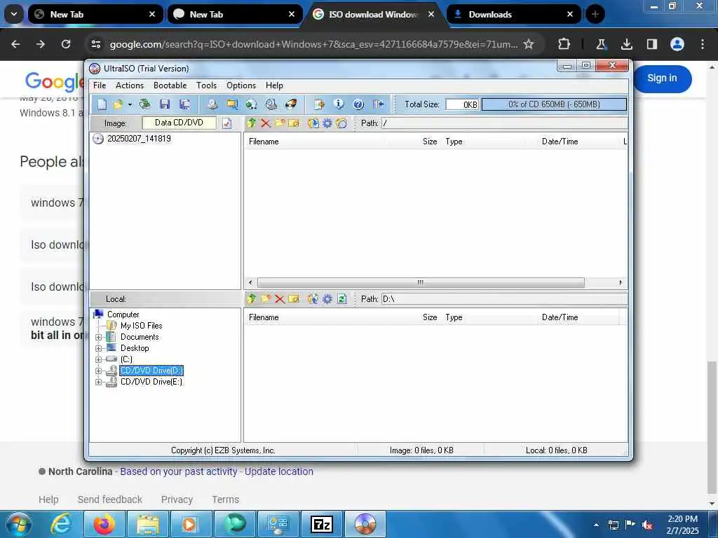
Task: Click the Rename folder icon in image pane toolbar
Action: click(294, 123)
